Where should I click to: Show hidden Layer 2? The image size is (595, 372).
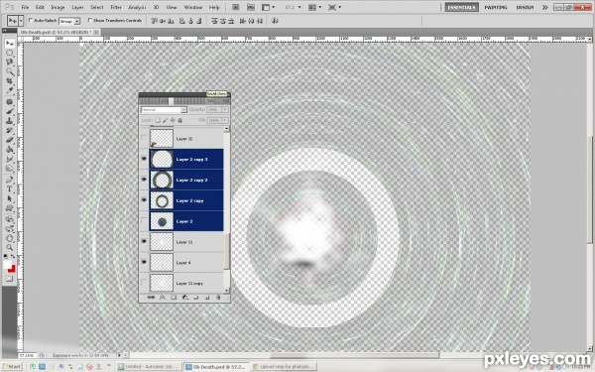coord(144,221)
